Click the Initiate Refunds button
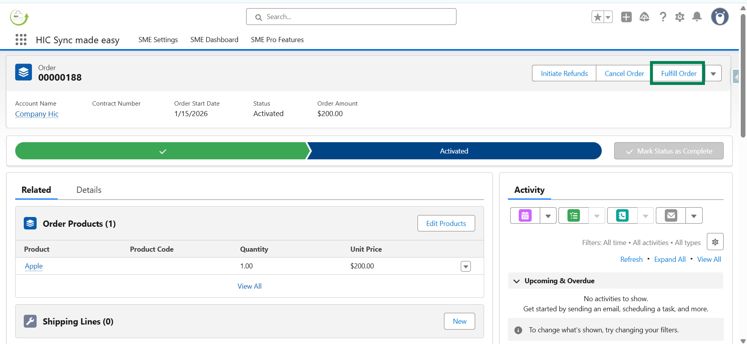 point(564,73)
